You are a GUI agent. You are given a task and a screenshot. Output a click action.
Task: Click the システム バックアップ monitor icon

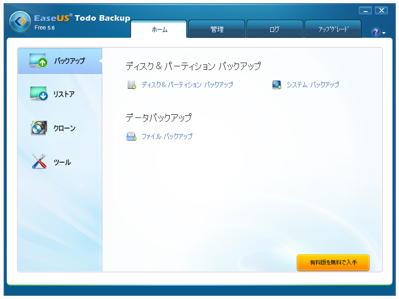coord(277,85)
